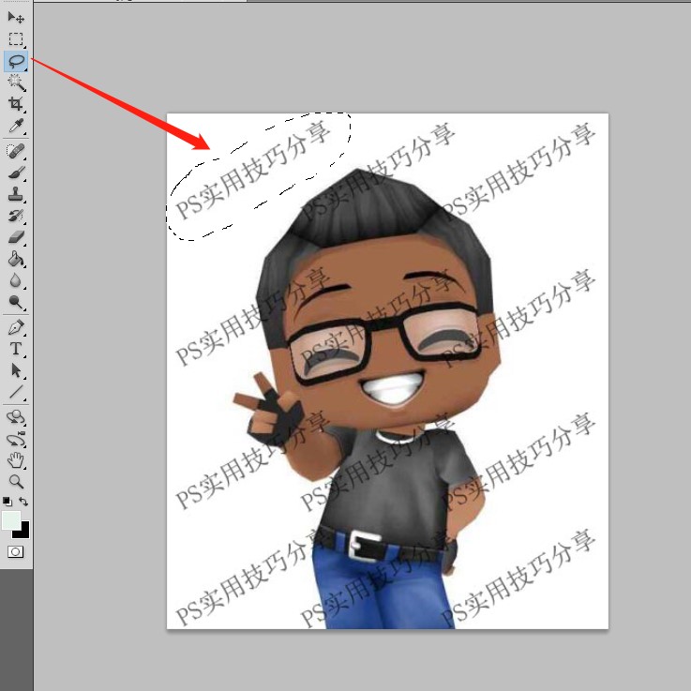Select the Magic Wand tool

pos(16,83)
